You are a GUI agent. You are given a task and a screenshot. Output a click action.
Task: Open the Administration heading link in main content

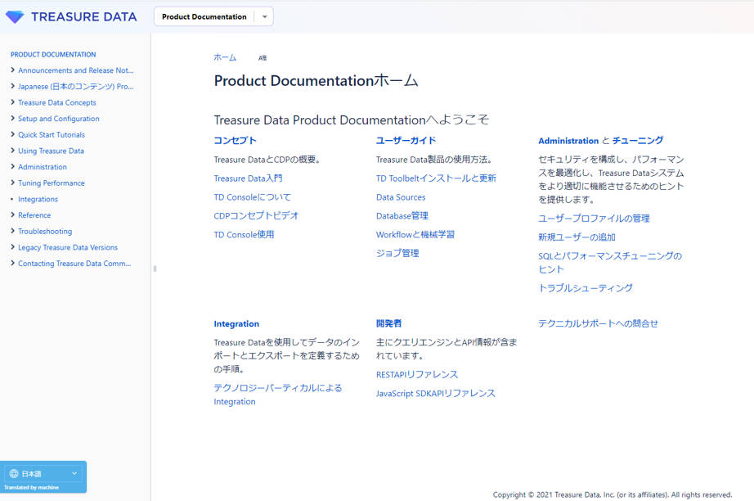[x=568, y=141]
